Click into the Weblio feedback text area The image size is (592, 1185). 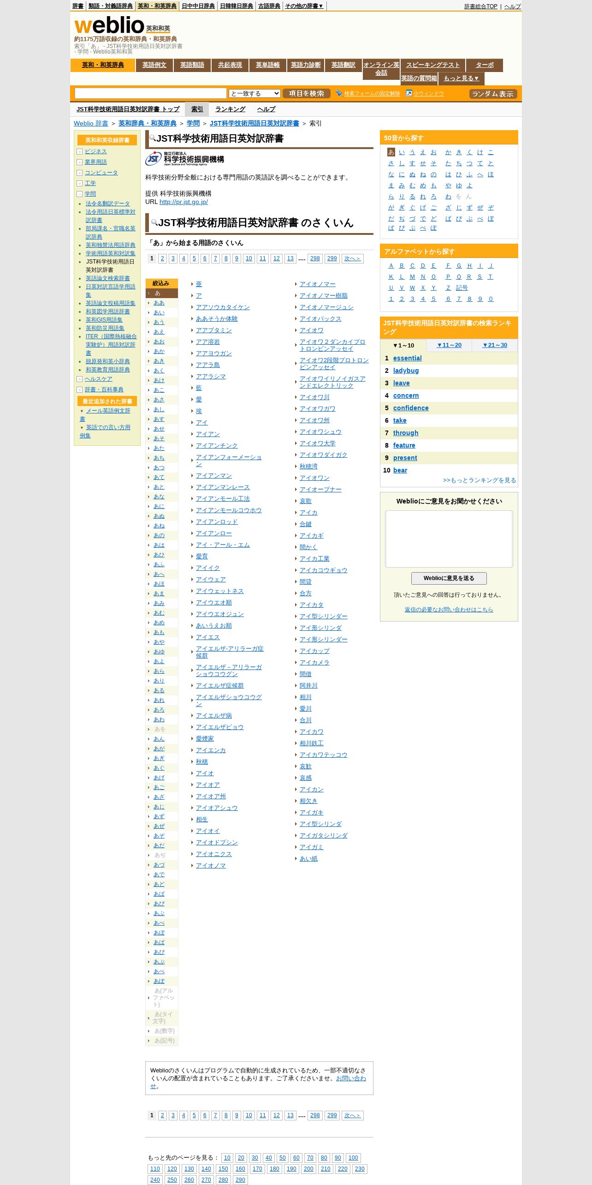[449, 539]
